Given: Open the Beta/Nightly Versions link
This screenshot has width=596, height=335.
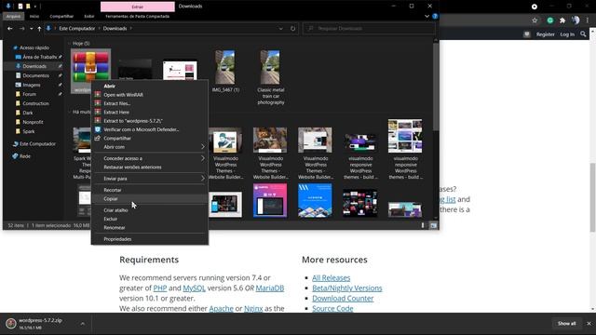Looking at the screenshot, I should [x=347, y=288].
